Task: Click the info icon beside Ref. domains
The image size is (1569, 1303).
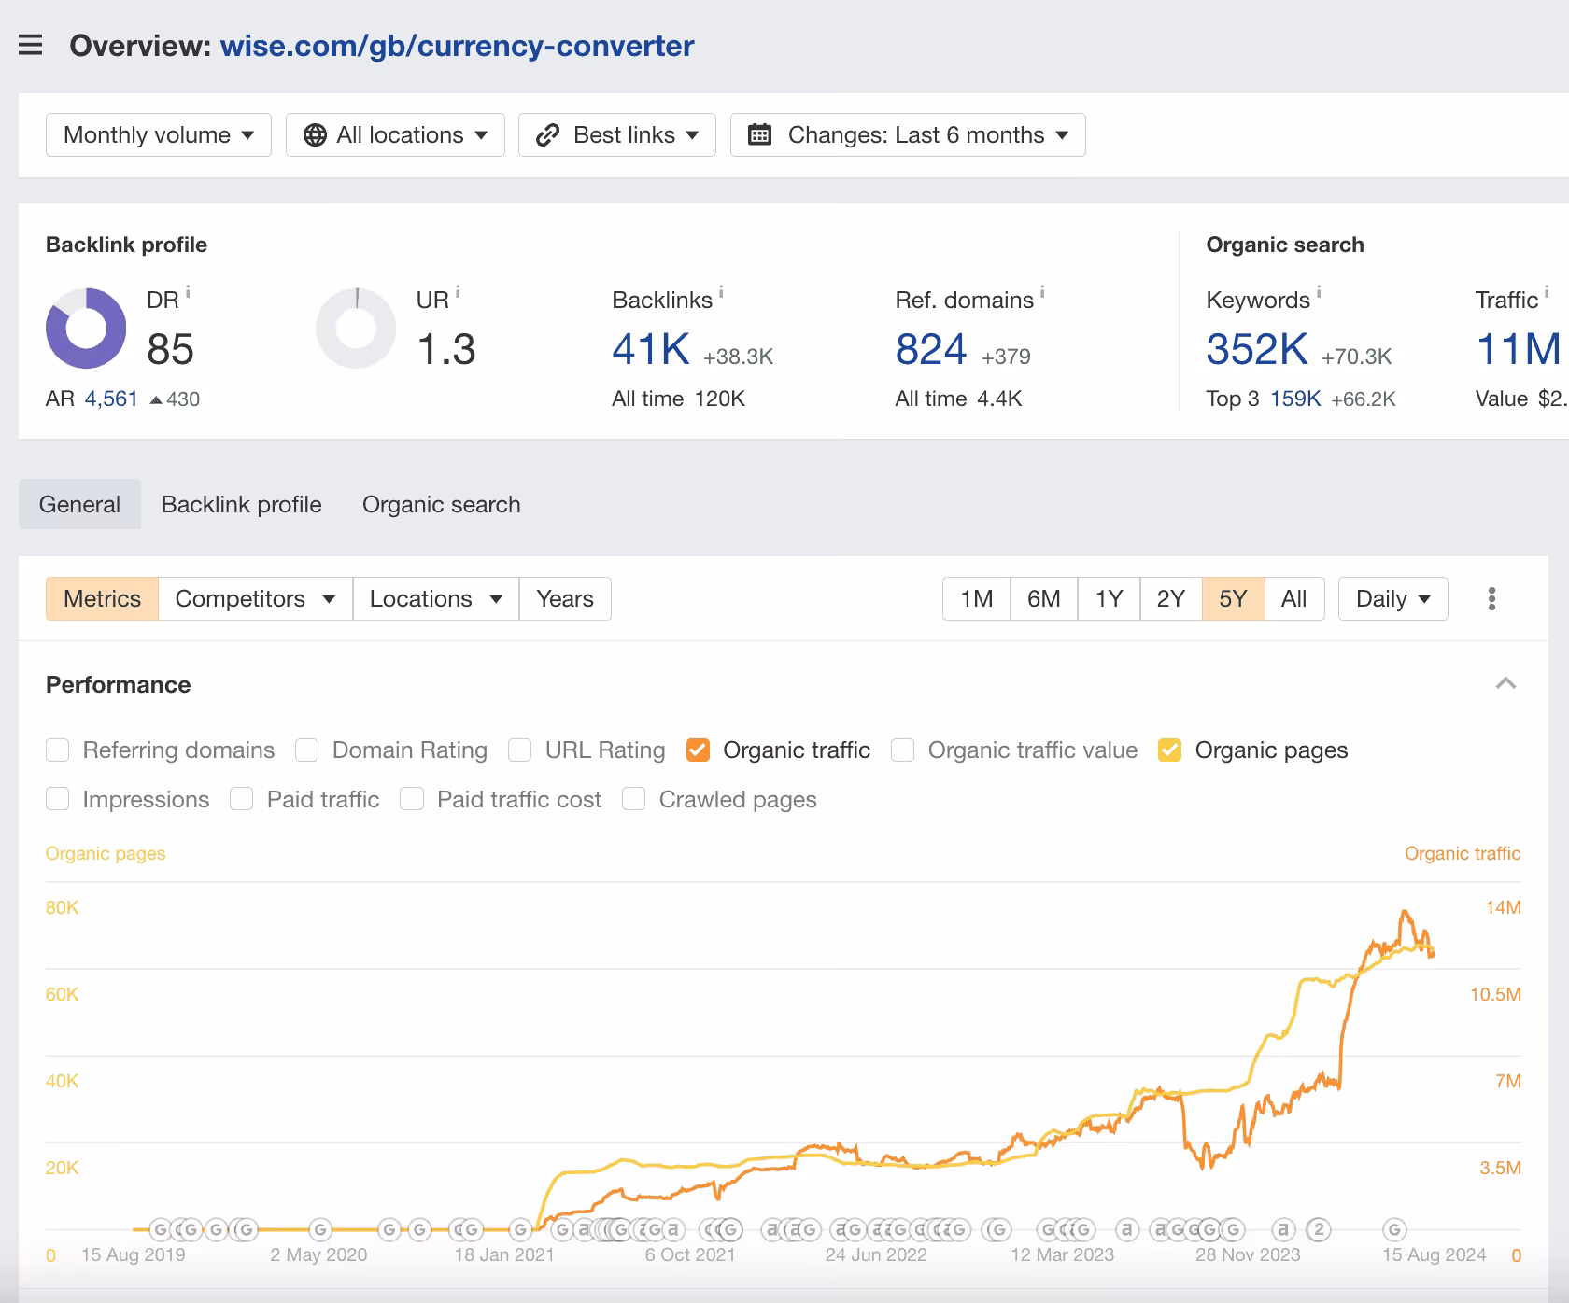Action: 1042,292
